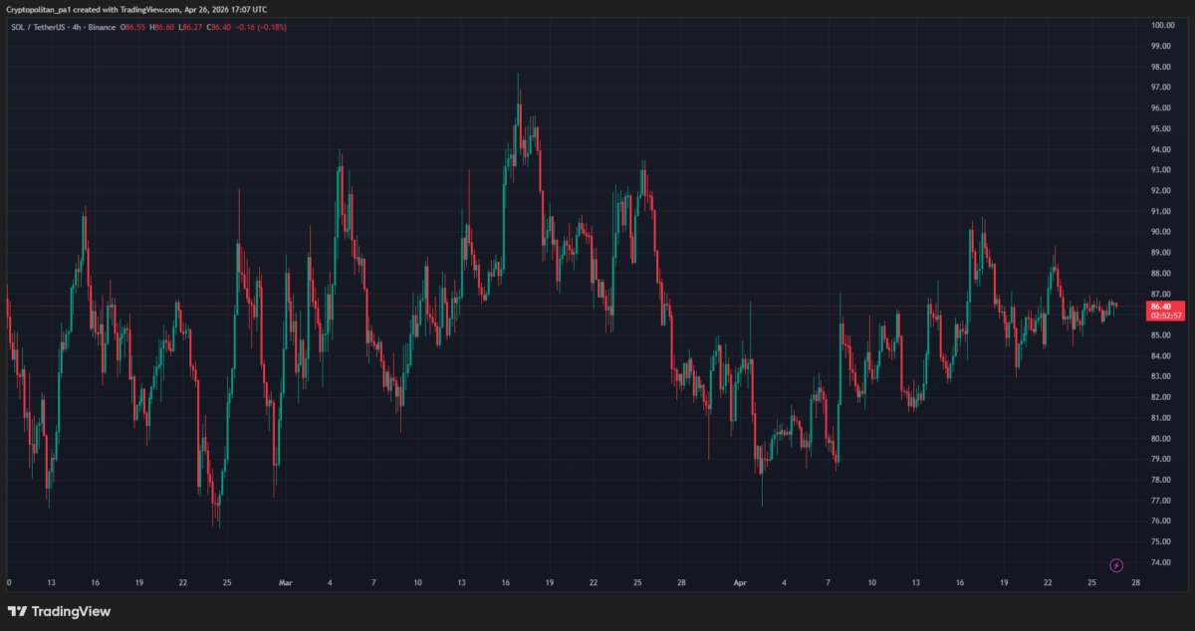Click the low value L86.27
The width and height of the screenshot is (1195, 631).
[191, 27]
